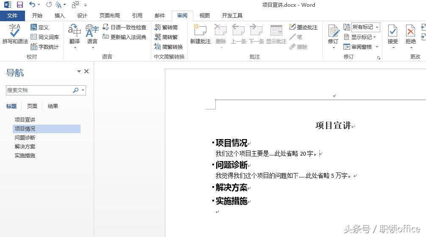Jump to heading 项目宣讲 in navigation

(x=25, y=120)
